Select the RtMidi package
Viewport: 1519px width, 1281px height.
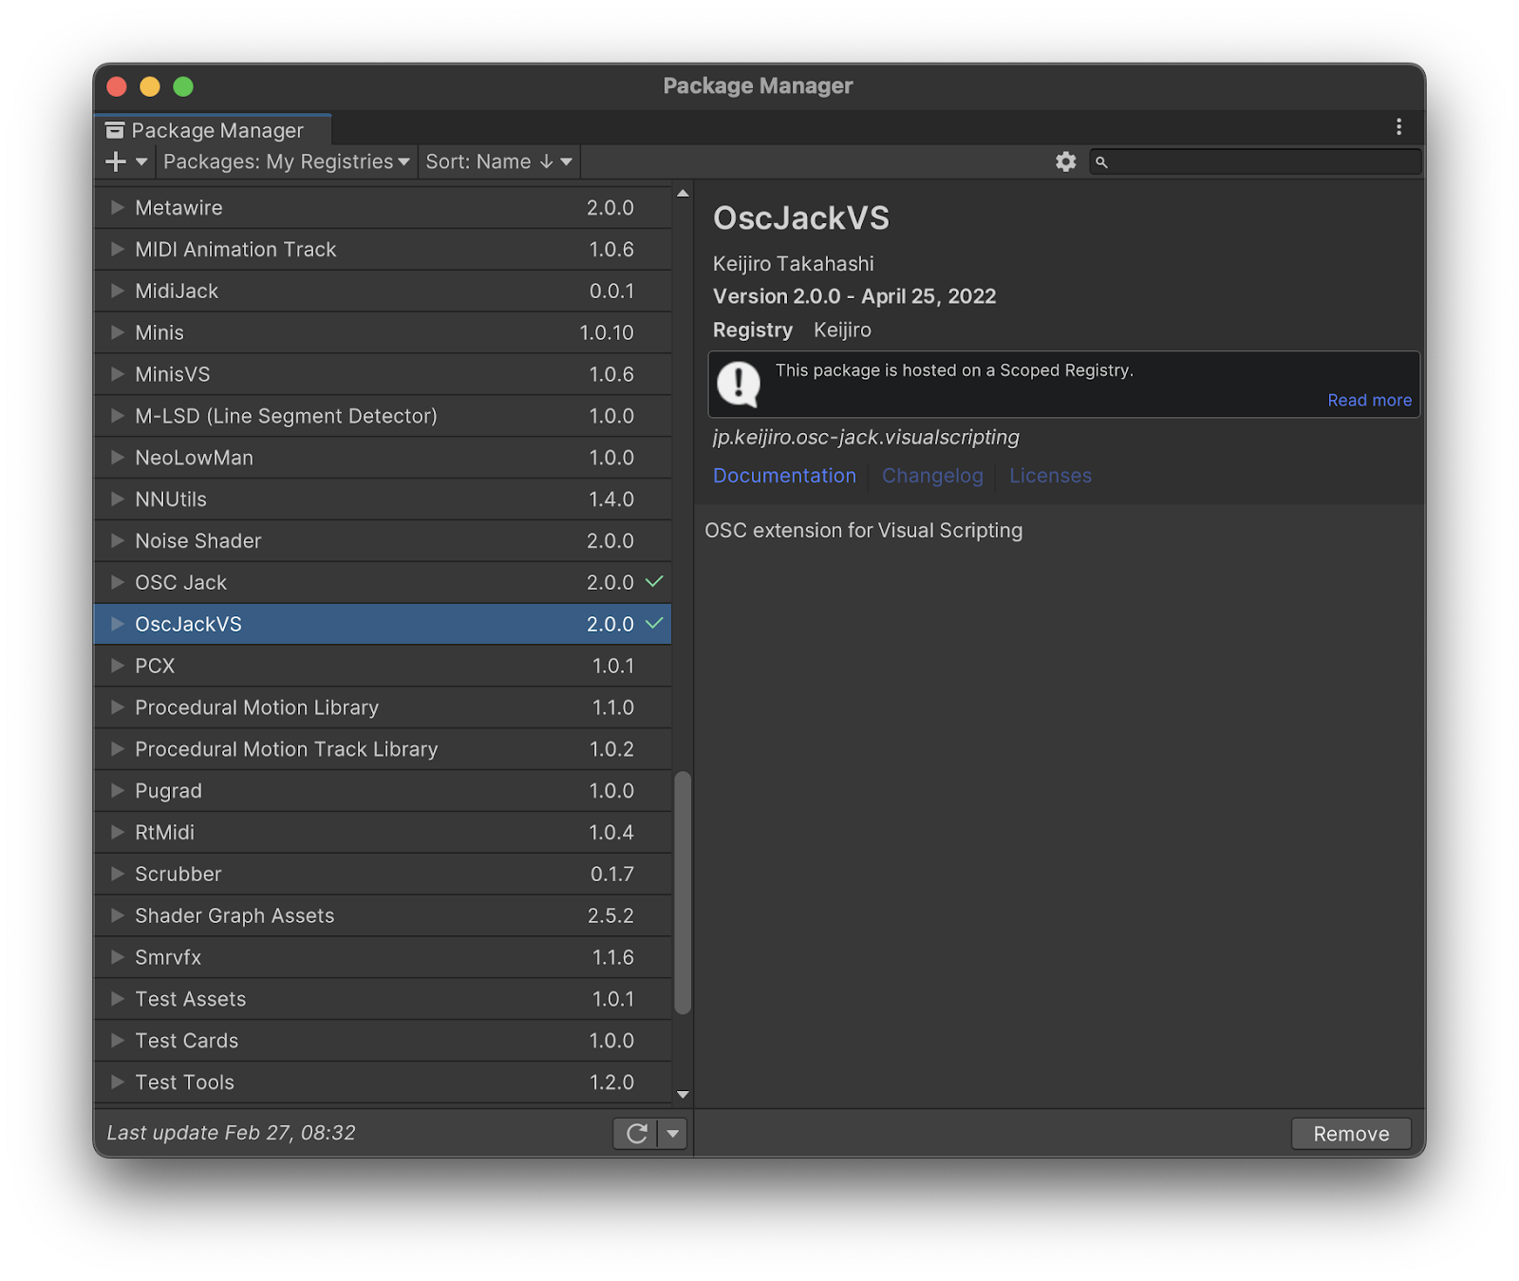point(383,833)
